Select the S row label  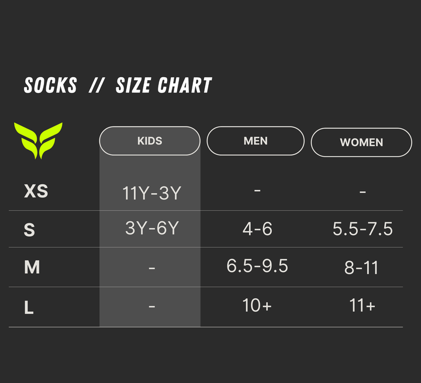29,230
